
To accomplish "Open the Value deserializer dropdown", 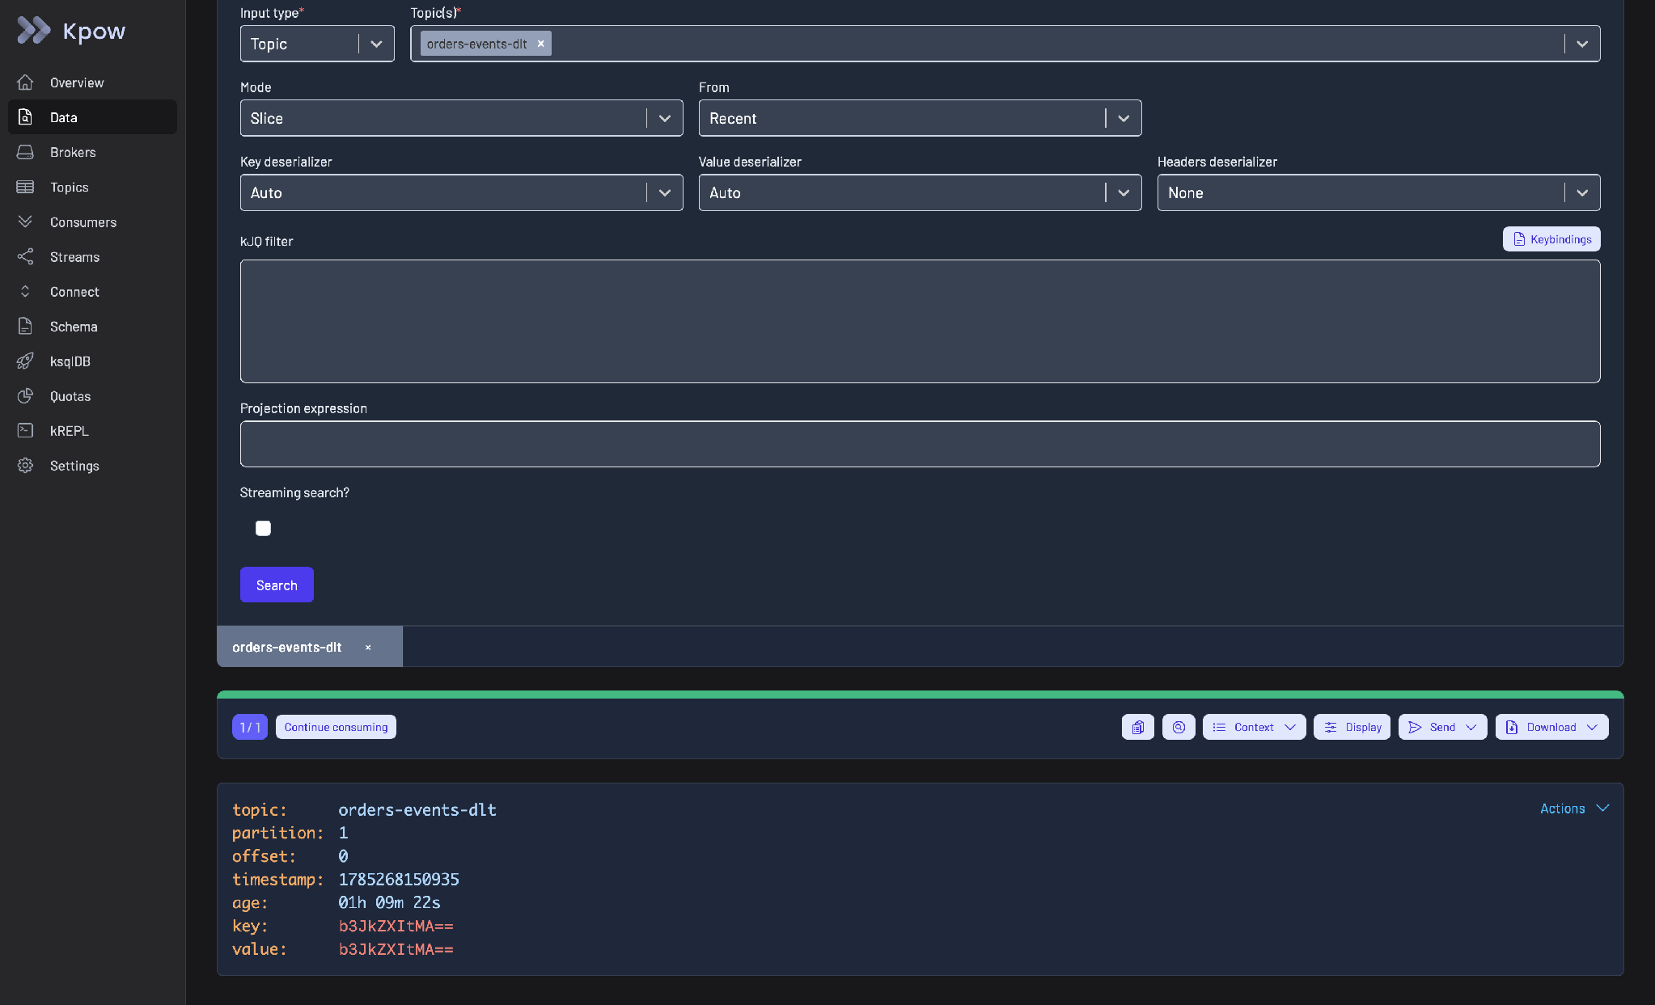I will click(x=920, y=192).
